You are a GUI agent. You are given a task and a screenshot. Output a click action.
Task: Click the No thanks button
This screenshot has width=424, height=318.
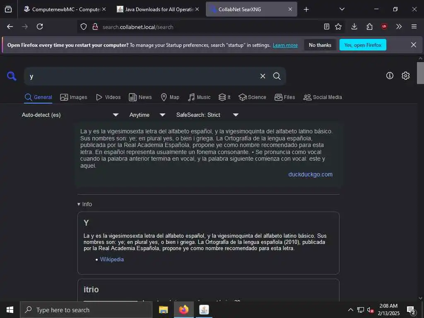point(320,45)
